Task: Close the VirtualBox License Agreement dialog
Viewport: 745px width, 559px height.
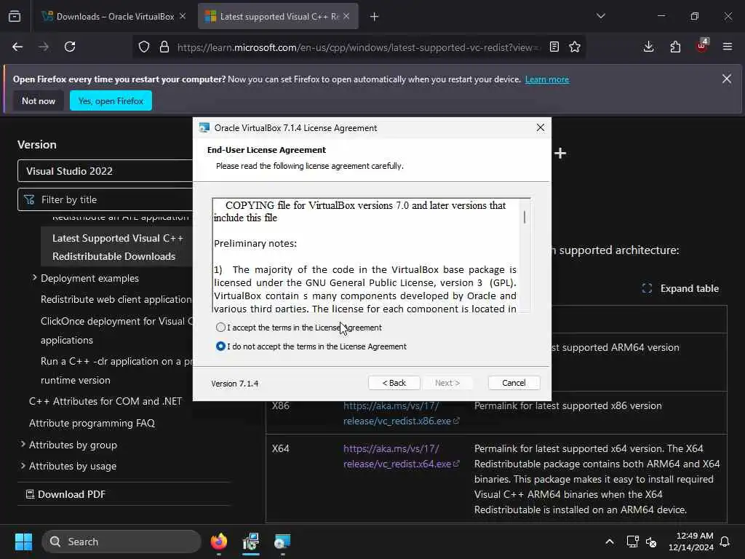Action: [x=541, y=128]
